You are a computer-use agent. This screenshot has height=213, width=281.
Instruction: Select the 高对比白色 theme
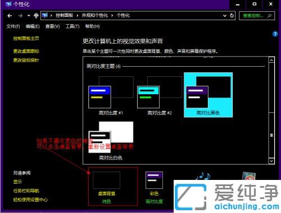click(111, 141)
